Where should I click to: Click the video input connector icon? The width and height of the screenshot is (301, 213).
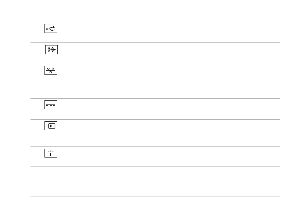pos(51,126)
